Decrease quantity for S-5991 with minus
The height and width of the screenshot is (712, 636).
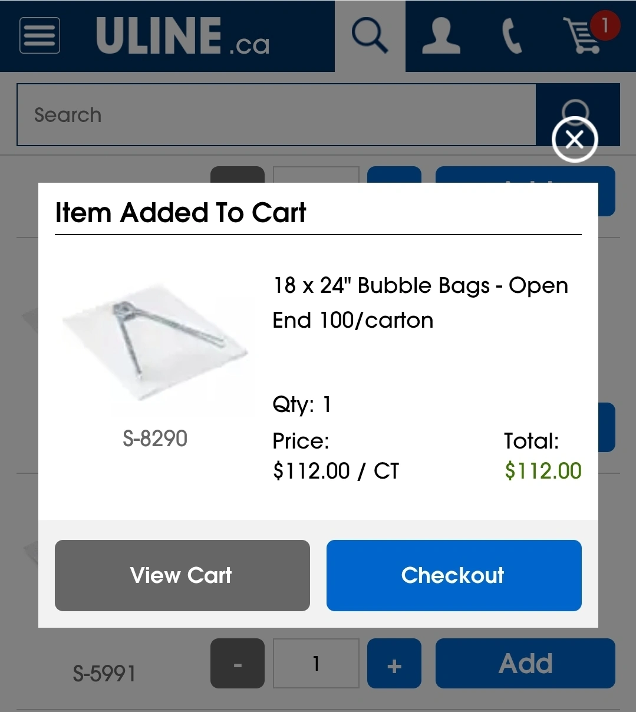(238, 664)
